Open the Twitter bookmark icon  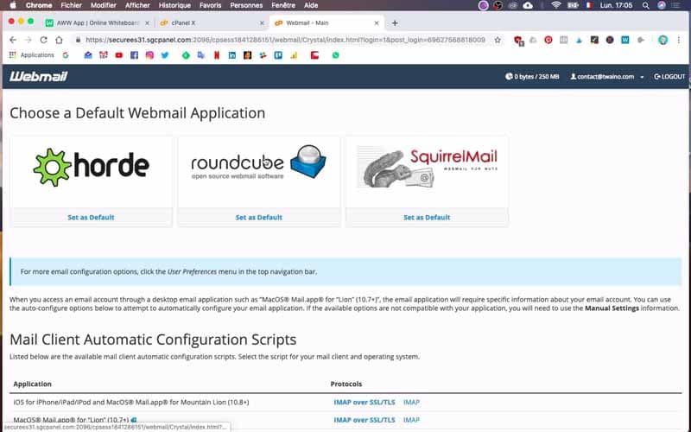(x=165, y=55)
